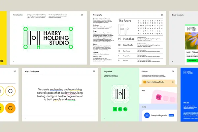Click the top-right green circle of the logo safe zone
The image size is (198, 132).
[x=71, y=29]
